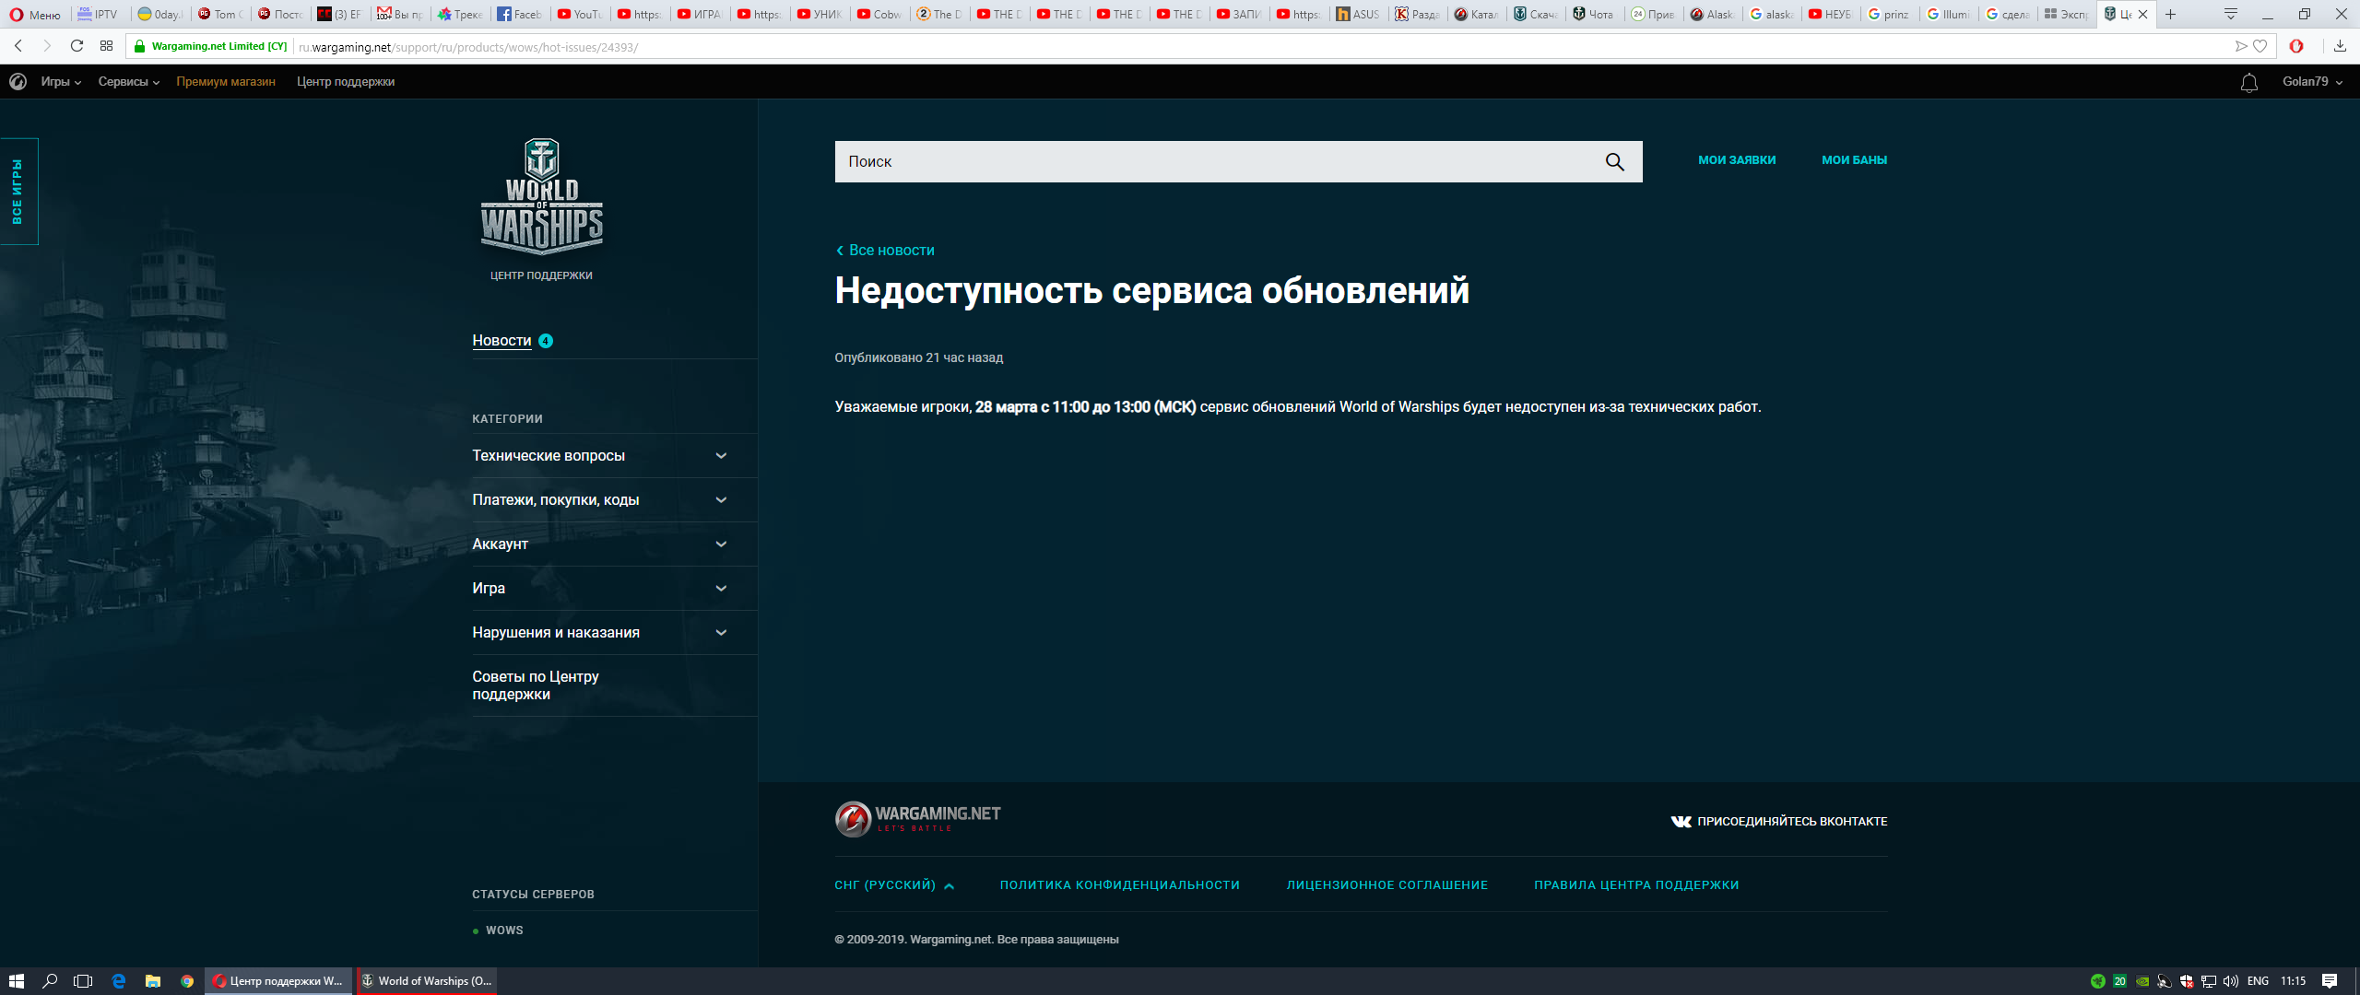Click ENG language indicator in tray
2360x995 pixels.
(x=2258, y=981)
